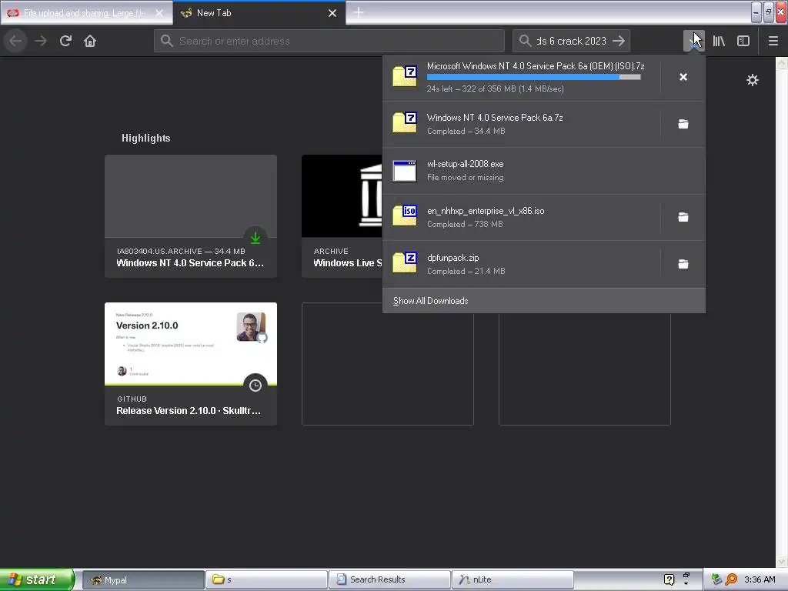This screenshot has width=788, height=591.
Task: Open folder for Windows NT 4.0 Service Pack 6a.7z
Action: [x=683, y=124]
